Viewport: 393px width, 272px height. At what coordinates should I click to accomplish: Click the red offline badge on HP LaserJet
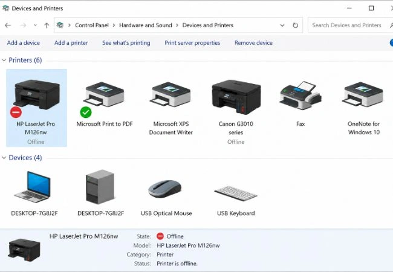(16, 112)
